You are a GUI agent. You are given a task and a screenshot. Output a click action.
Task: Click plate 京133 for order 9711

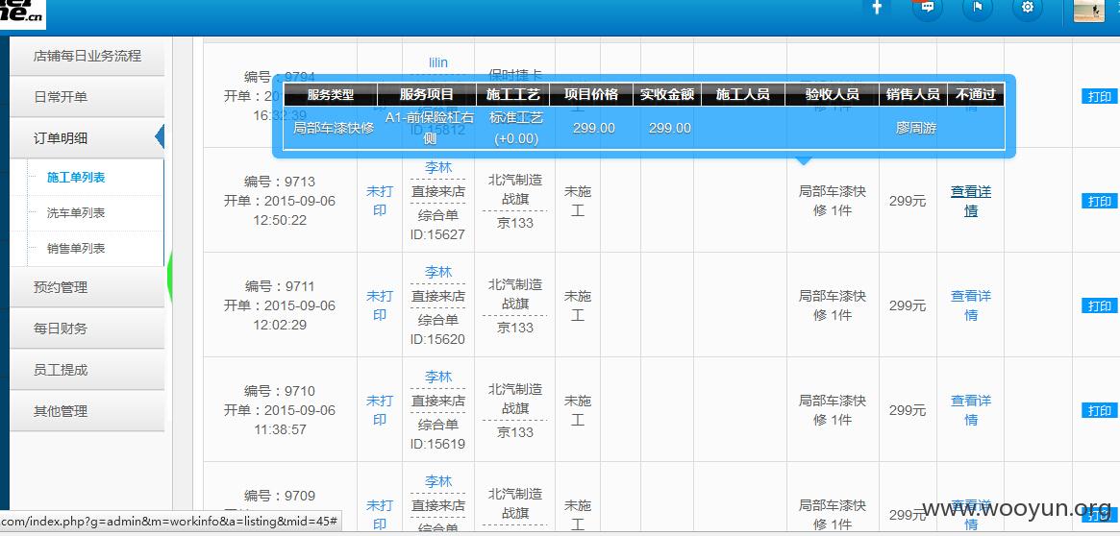coord(515,328)
